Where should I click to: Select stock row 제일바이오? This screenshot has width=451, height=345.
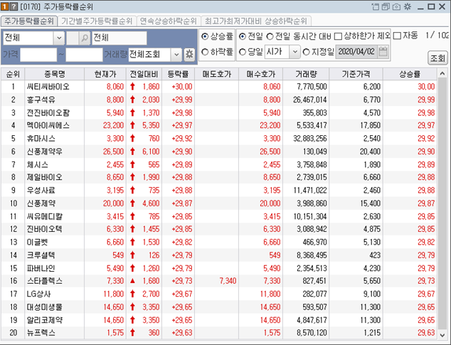tap(219, 177)
